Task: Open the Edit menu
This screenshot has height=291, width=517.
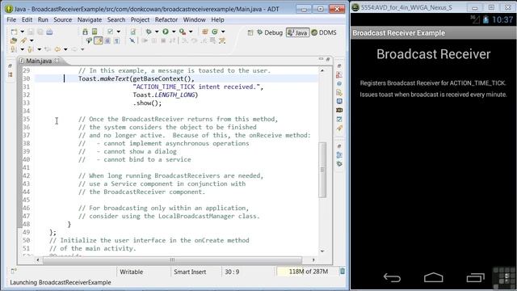Action: 27,19
